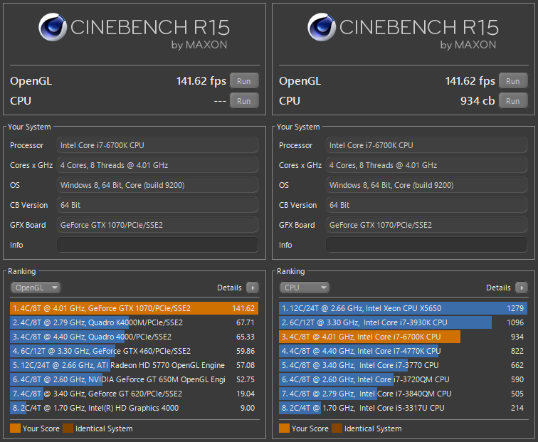The image size is (538, 442).
Task: Run the OpenGL test in the right window
Action: pos(513,81)
